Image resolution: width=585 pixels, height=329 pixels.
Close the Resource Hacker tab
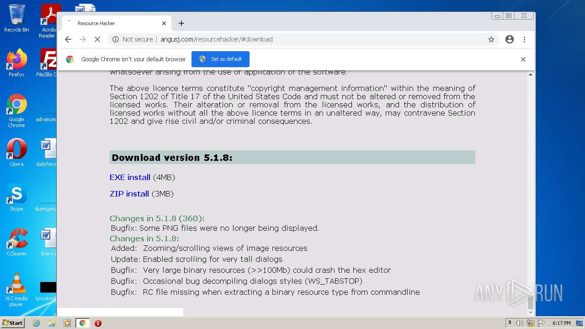164,23
